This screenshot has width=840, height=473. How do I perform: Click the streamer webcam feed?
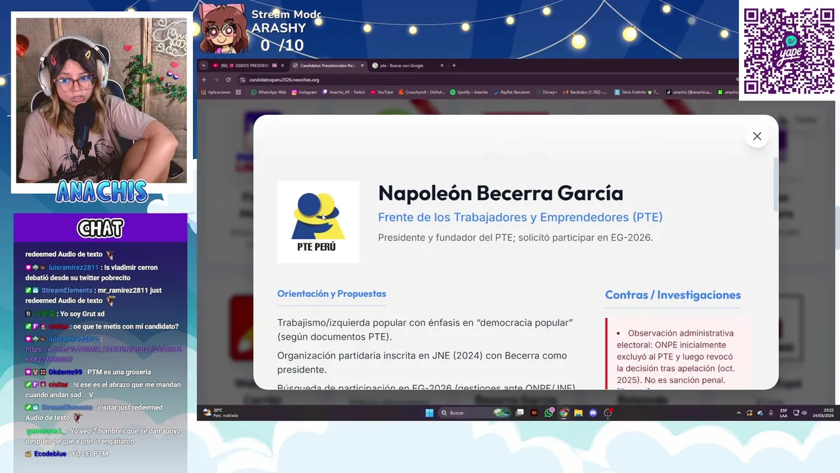(x=101, y=100)
